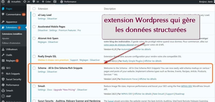Viewport: 215px width, 102px height.
Task: Select Ajouter submenu item
Action: click(x=6, y=38)
